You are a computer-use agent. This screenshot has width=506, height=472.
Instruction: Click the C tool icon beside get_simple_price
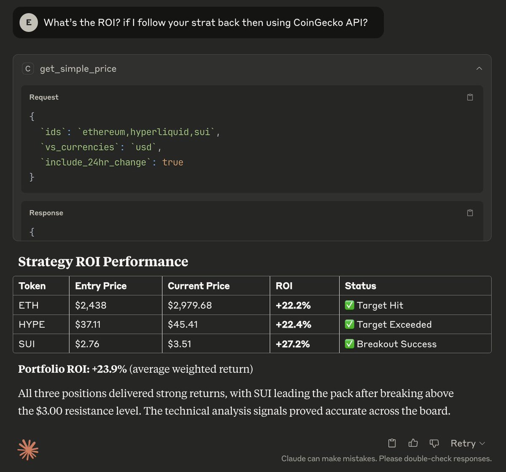point(28,69)
